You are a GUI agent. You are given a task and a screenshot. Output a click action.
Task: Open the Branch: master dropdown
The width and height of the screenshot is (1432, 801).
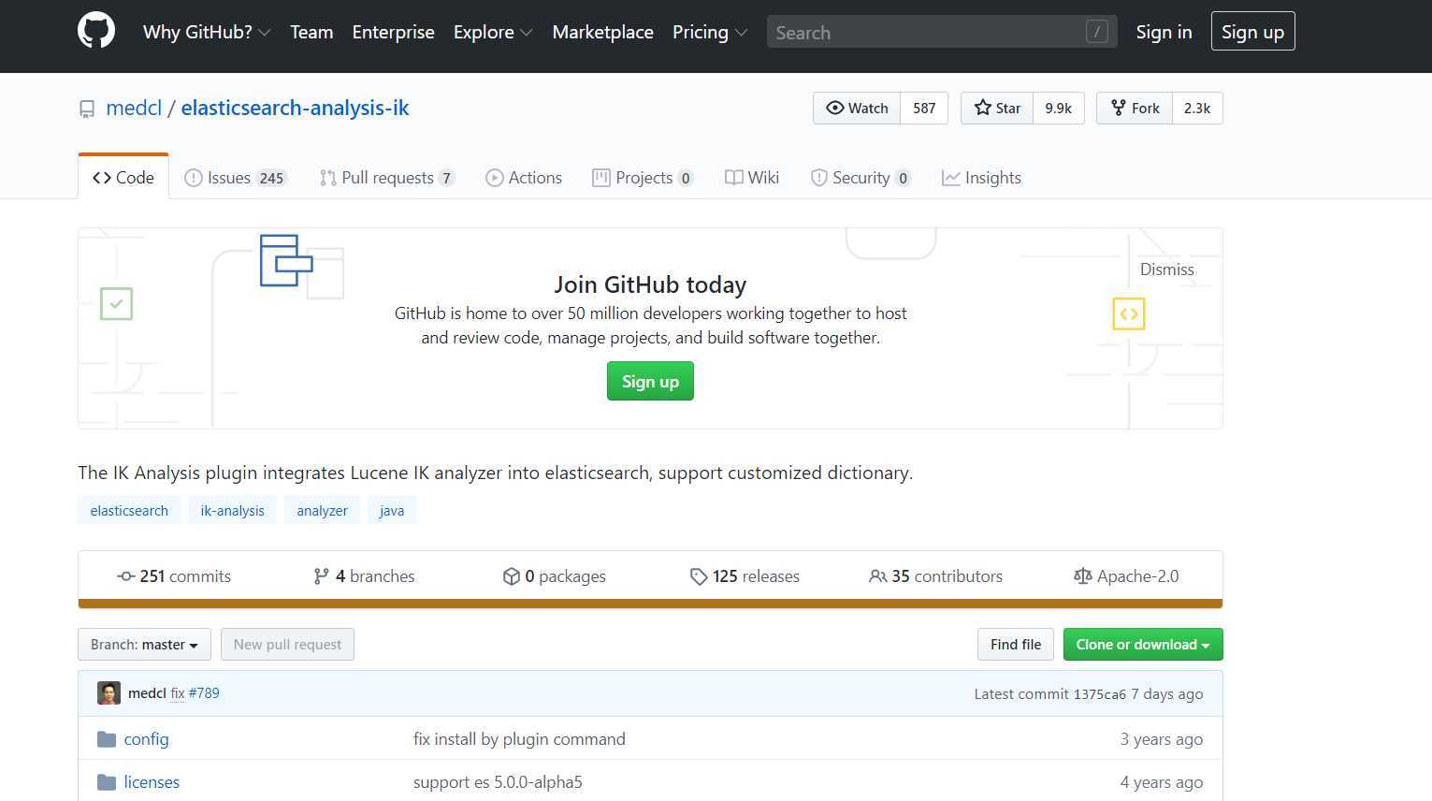tap(144, 644)
